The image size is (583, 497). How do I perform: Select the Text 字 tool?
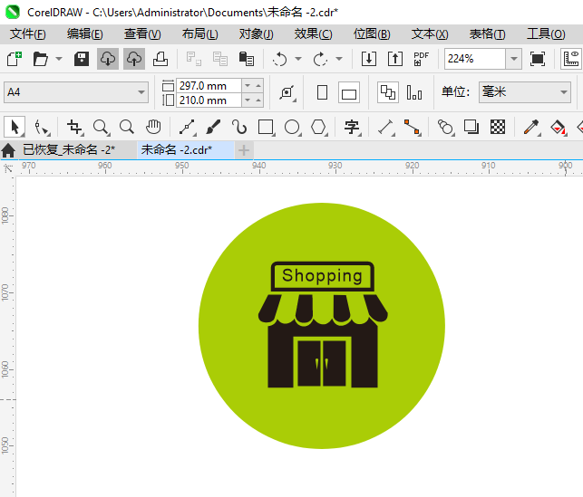[x=352, y=128]
